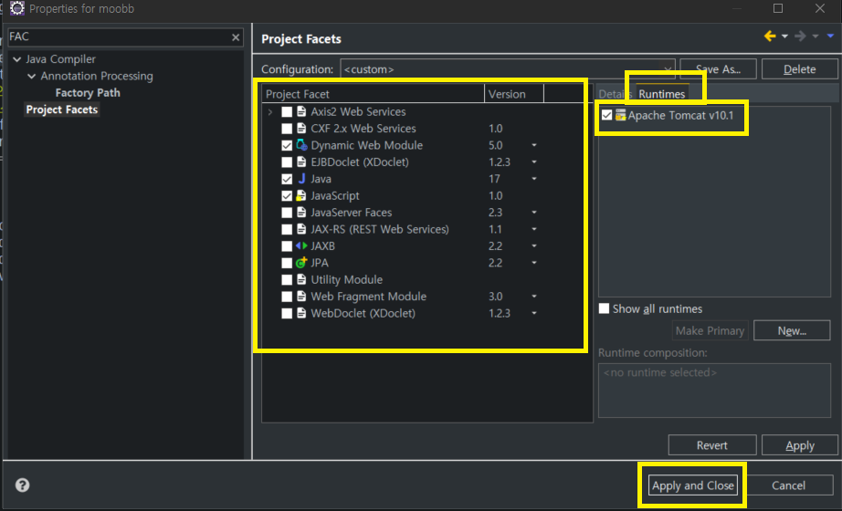Click the forward navigation arrow
This screenshot has width=842, height=511.
(x=800, y=36)
